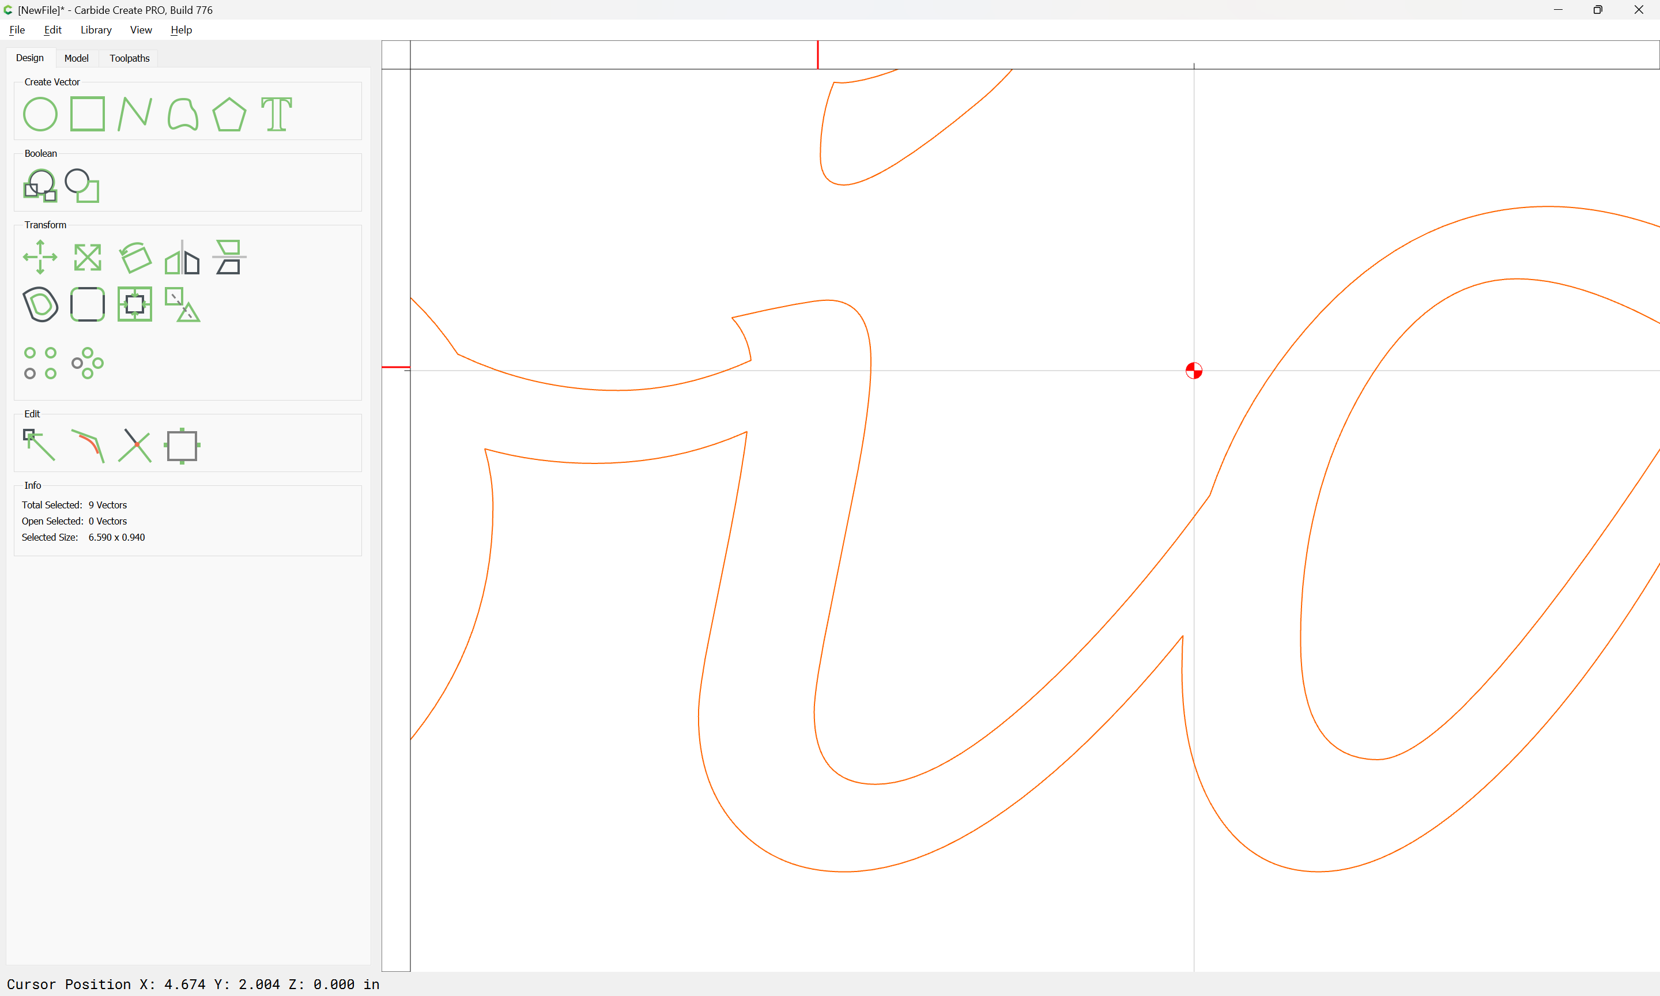Click the Mirror transform icon
This screenshot has width=1660, height=996.
coord(183,257)
